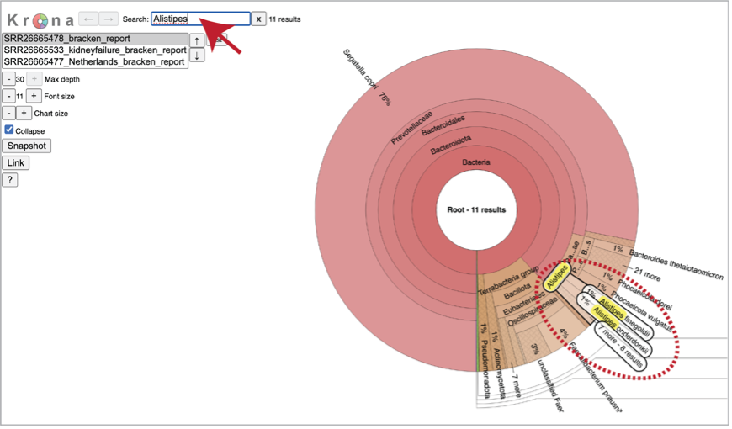The height and width of the screenshot is (429, 732).
Task: Select SRR26665477_Netherlands_bracken_report dataset
Action: (x=95, y=61)
